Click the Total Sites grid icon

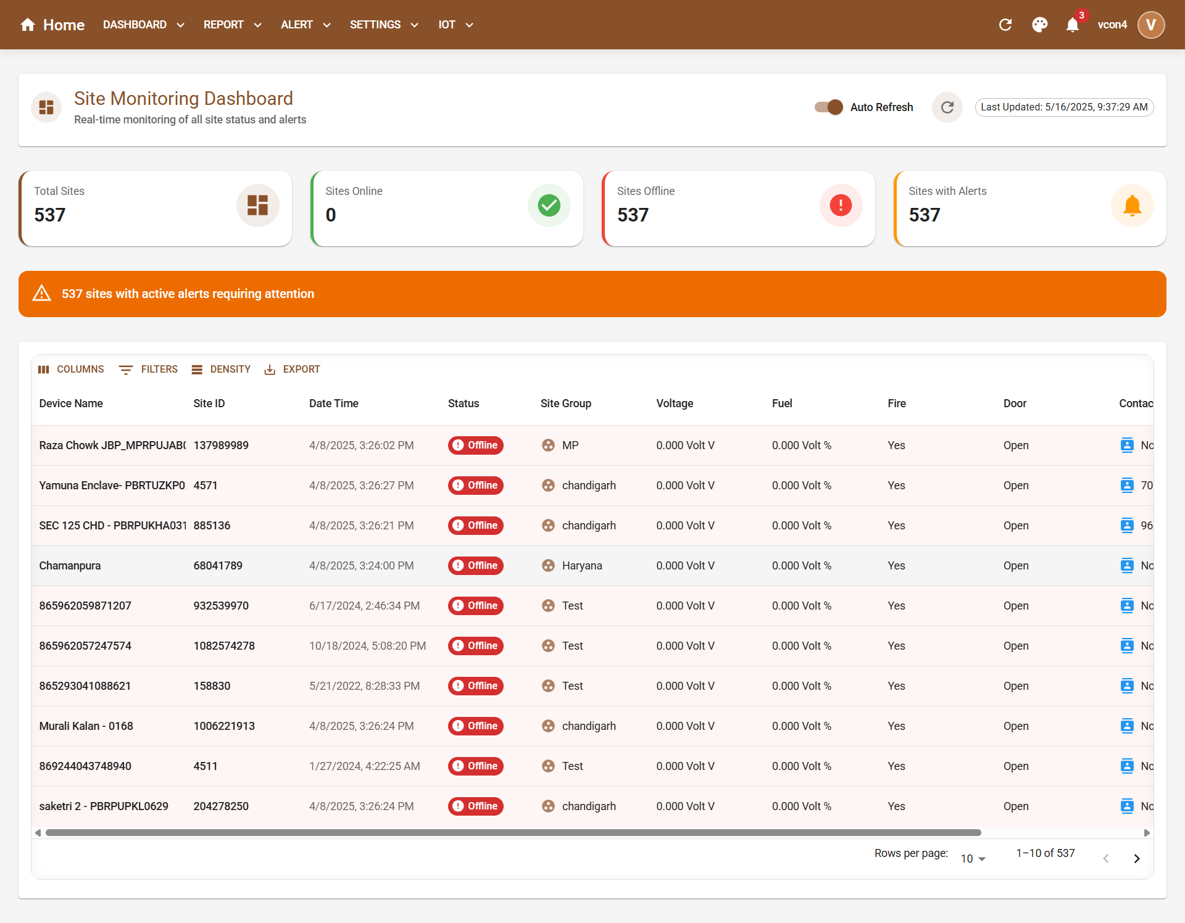pyautogui.click(x=257, y=205)
